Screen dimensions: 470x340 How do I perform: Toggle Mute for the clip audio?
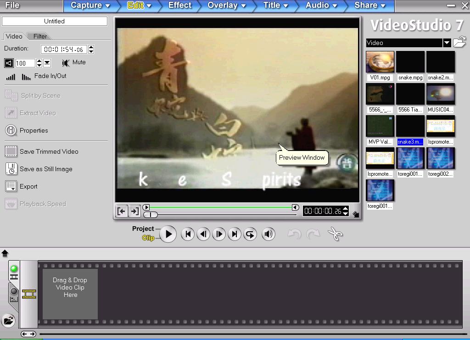coord(67,62)
